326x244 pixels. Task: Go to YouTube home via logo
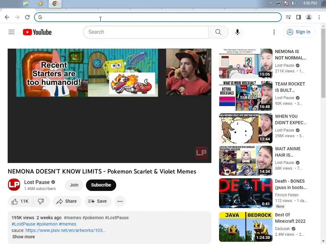pos(37,32)
